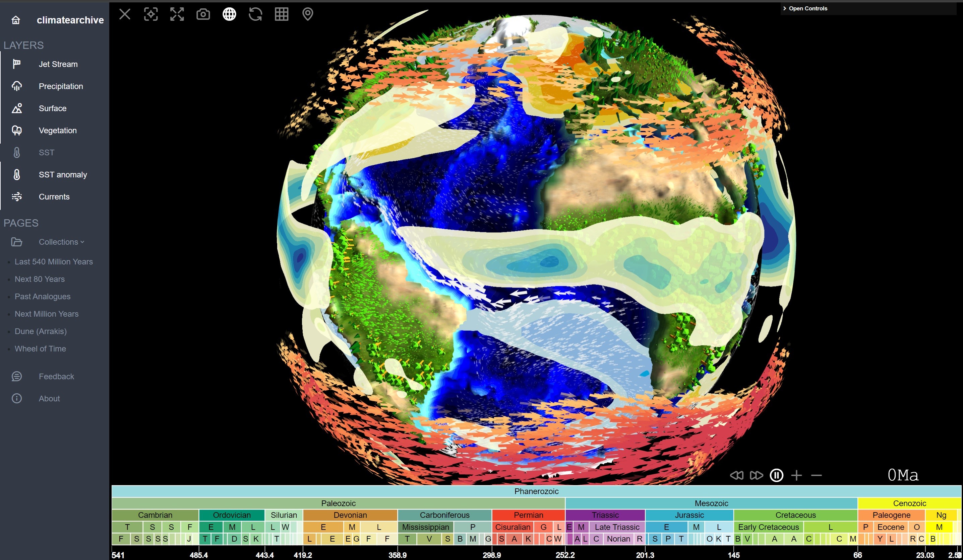
Task: Click the climatearchive title
Action: (x=70, y=20)
